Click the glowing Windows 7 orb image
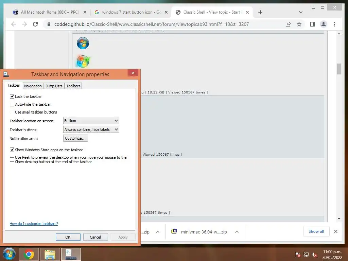Image resolution: width=348 pixels, height=261 pixels. click(83, 61)
